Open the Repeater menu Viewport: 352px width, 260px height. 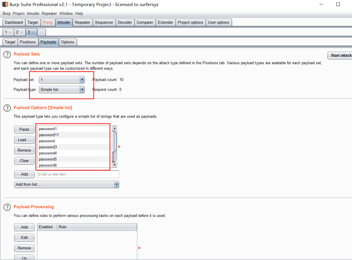(49, 14)
